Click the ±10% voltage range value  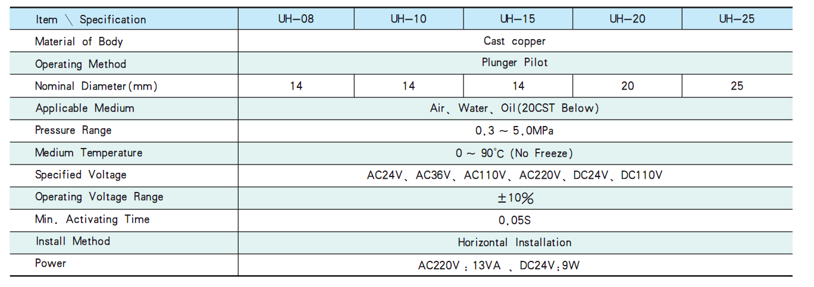pyautogui.click(x=515, y=198)
